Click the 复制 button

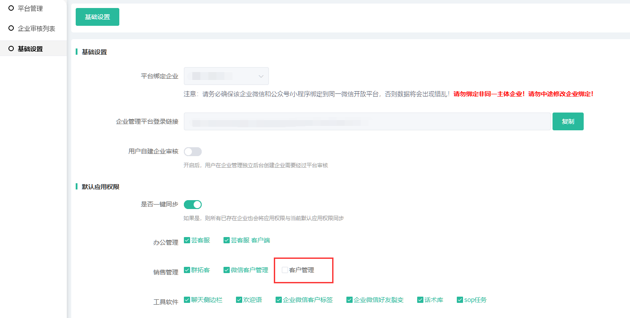568,121
